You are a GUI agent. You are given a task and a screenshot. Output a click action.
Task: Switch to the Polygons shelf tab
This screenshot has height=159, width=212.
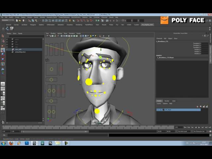click(x=33, y=25)
